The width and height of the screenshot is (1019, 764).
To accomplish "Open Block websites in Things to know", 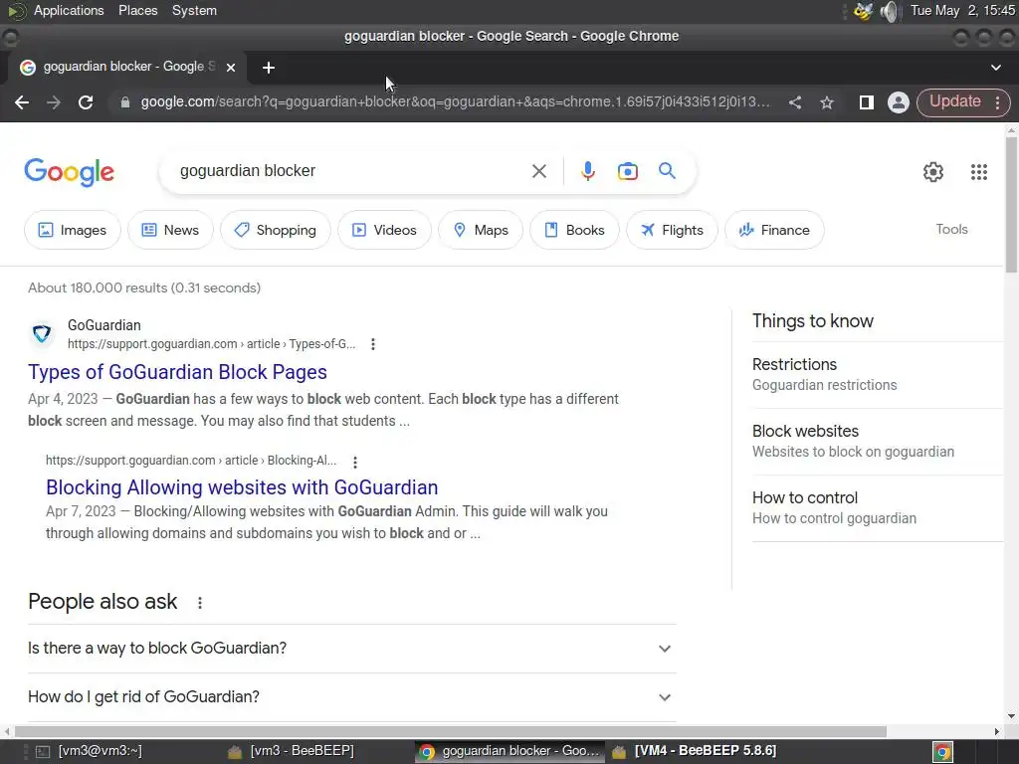I will coord(878,442).
